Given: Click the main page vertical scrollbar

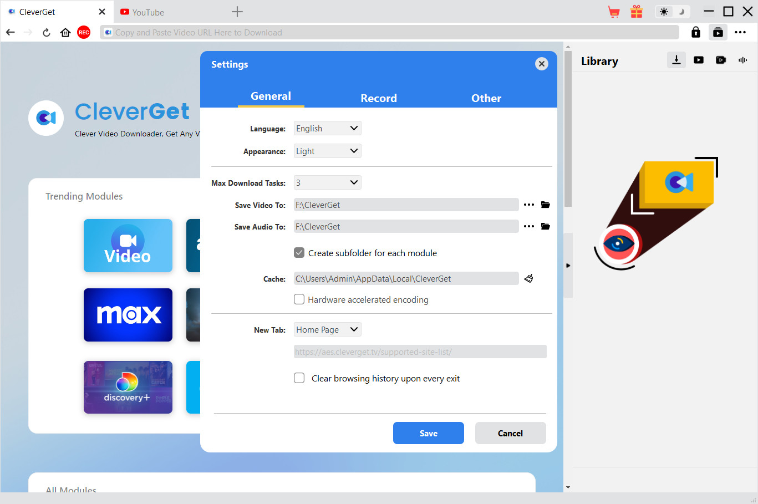Looking at the screenshot, I should 568,129.
